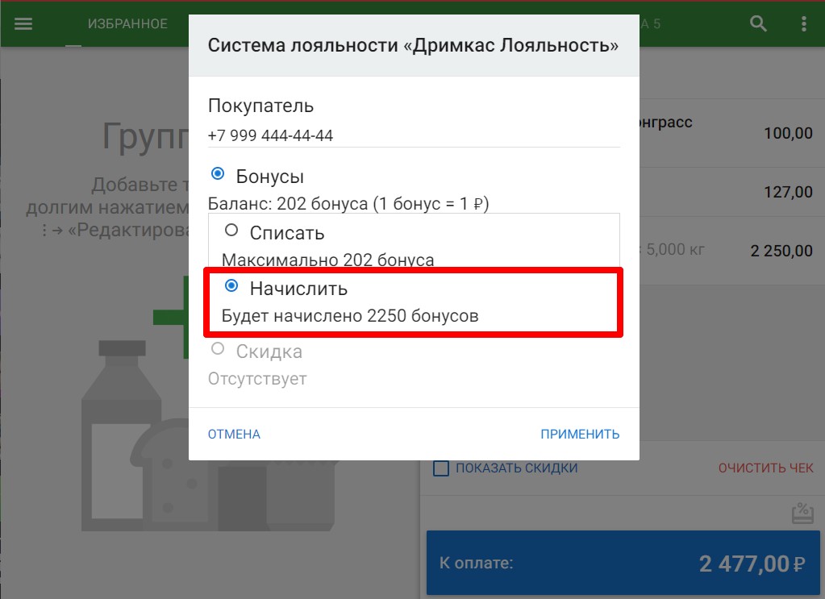The width and height of the screenshot is (825, 599).
Task: Click Будет начислено 2250 бонусов text
Action: (350, 315)
